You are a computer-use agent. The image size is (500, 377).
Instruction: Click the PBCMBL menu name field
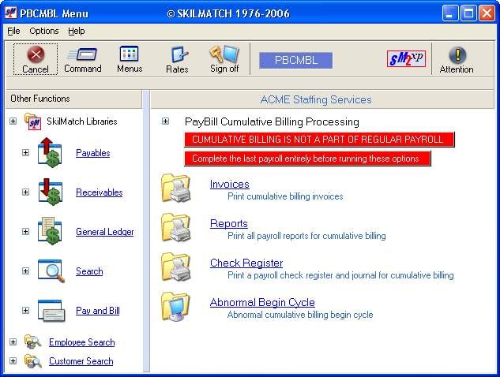(x=296, y=60)
